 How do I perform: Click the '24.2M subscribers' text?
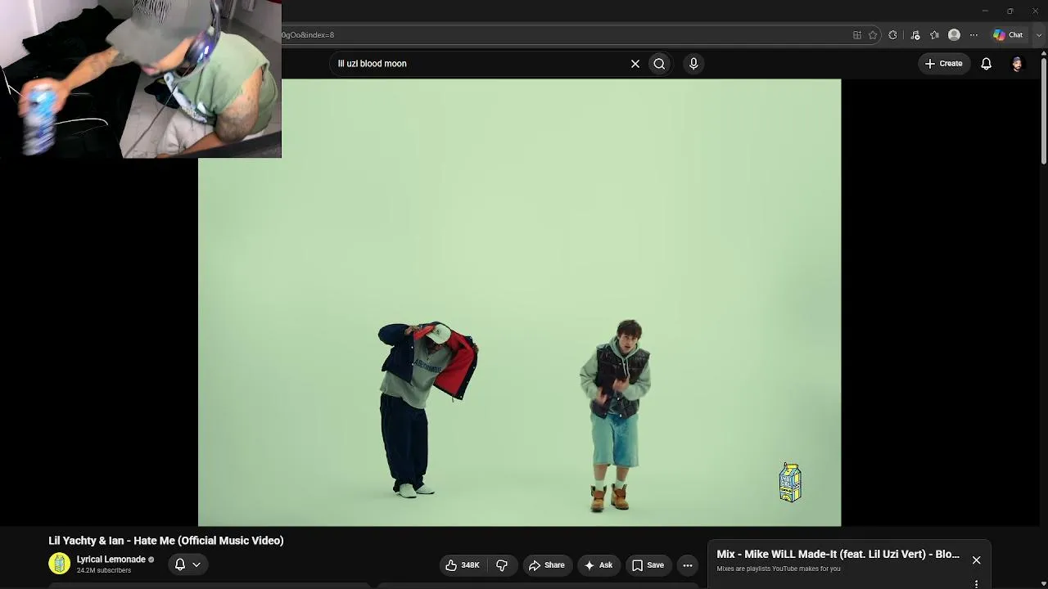104,570
